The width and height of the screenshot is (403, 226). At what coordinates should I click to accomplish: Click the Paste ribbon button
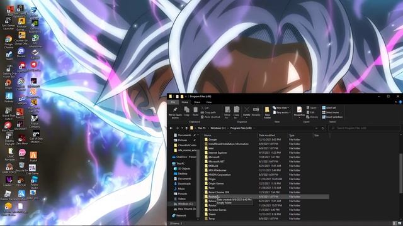click(x=196, y=112)
